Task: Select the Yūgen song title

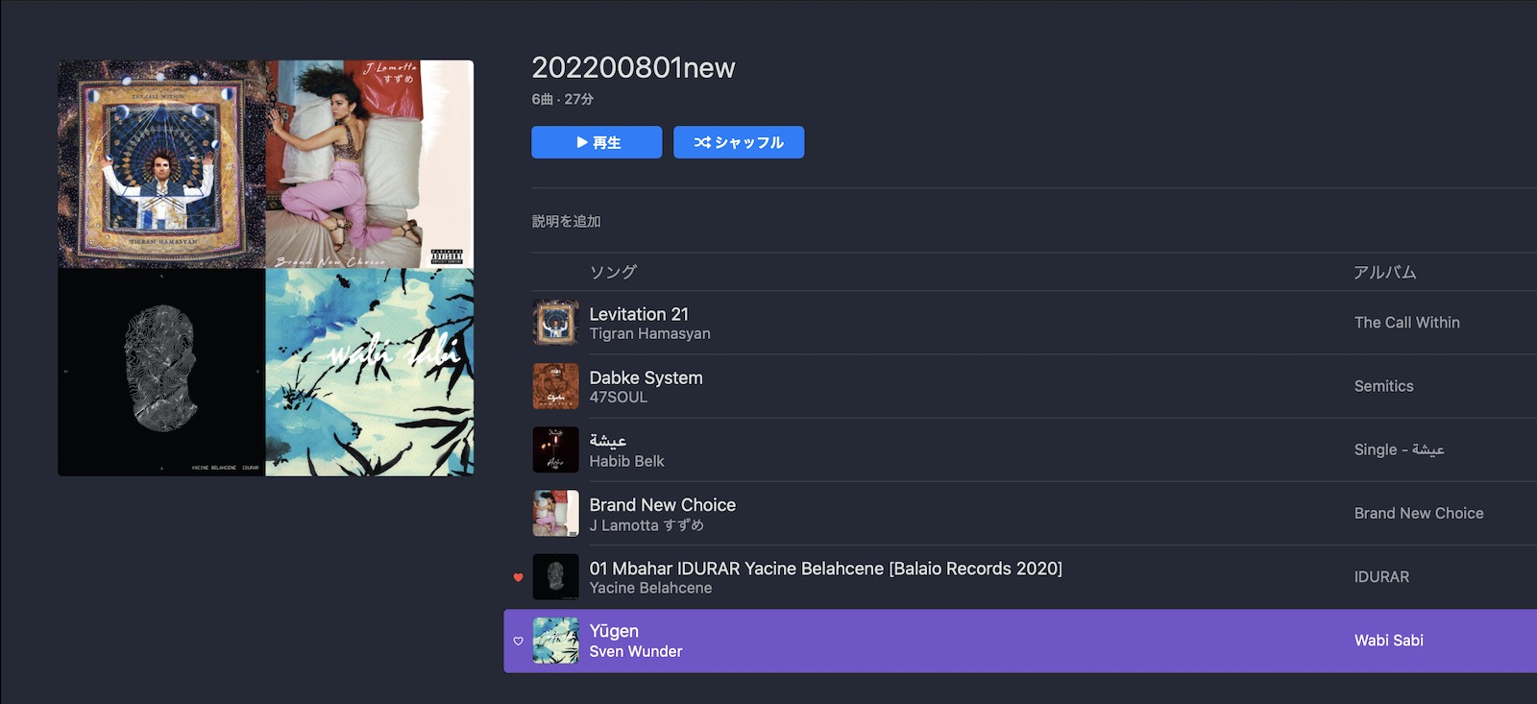Action: coord(614,631)
